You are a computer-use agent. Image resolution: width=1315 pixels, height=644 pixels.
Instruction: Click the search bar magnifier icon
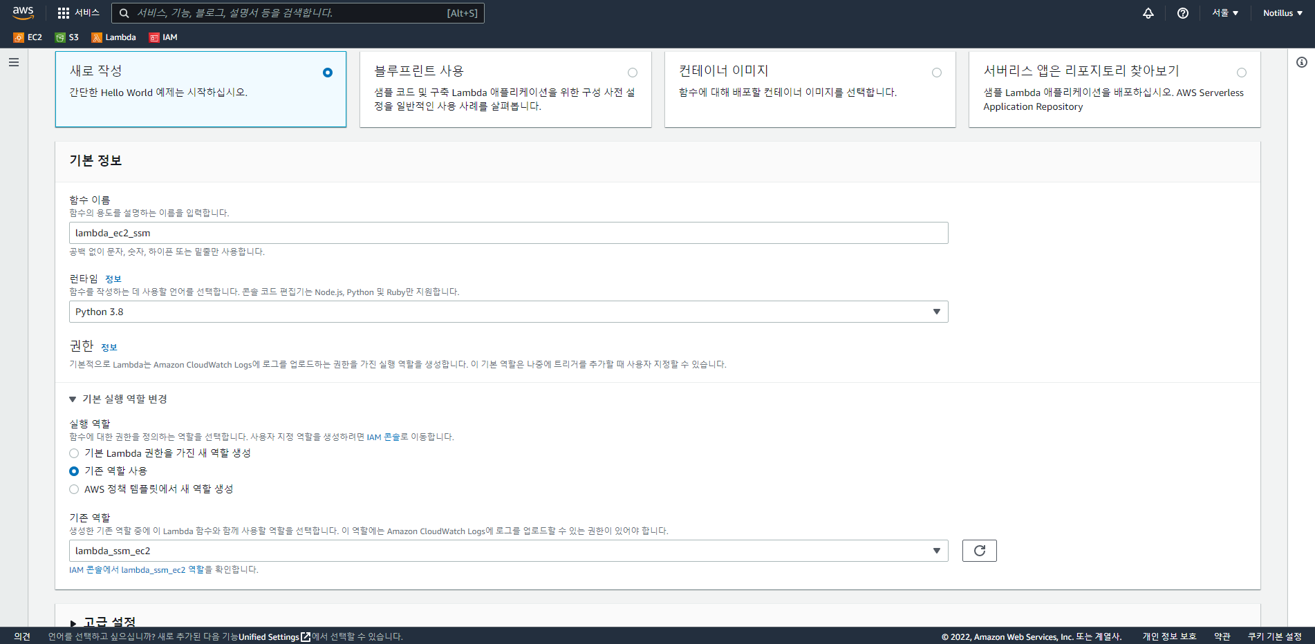click(124, 13)
